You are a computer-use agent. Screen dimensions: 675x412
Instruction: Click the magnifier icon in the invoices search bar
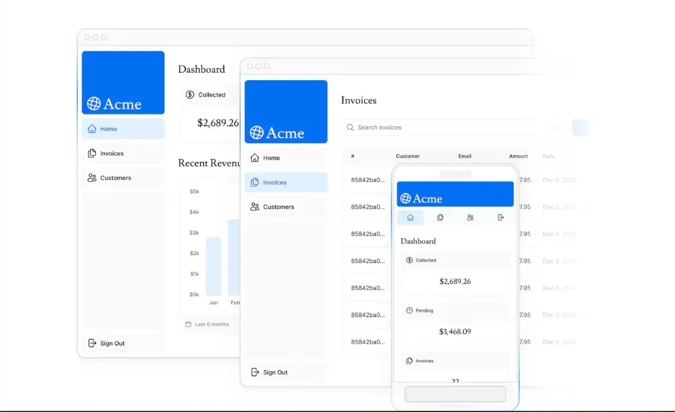[x=350, y=127]
